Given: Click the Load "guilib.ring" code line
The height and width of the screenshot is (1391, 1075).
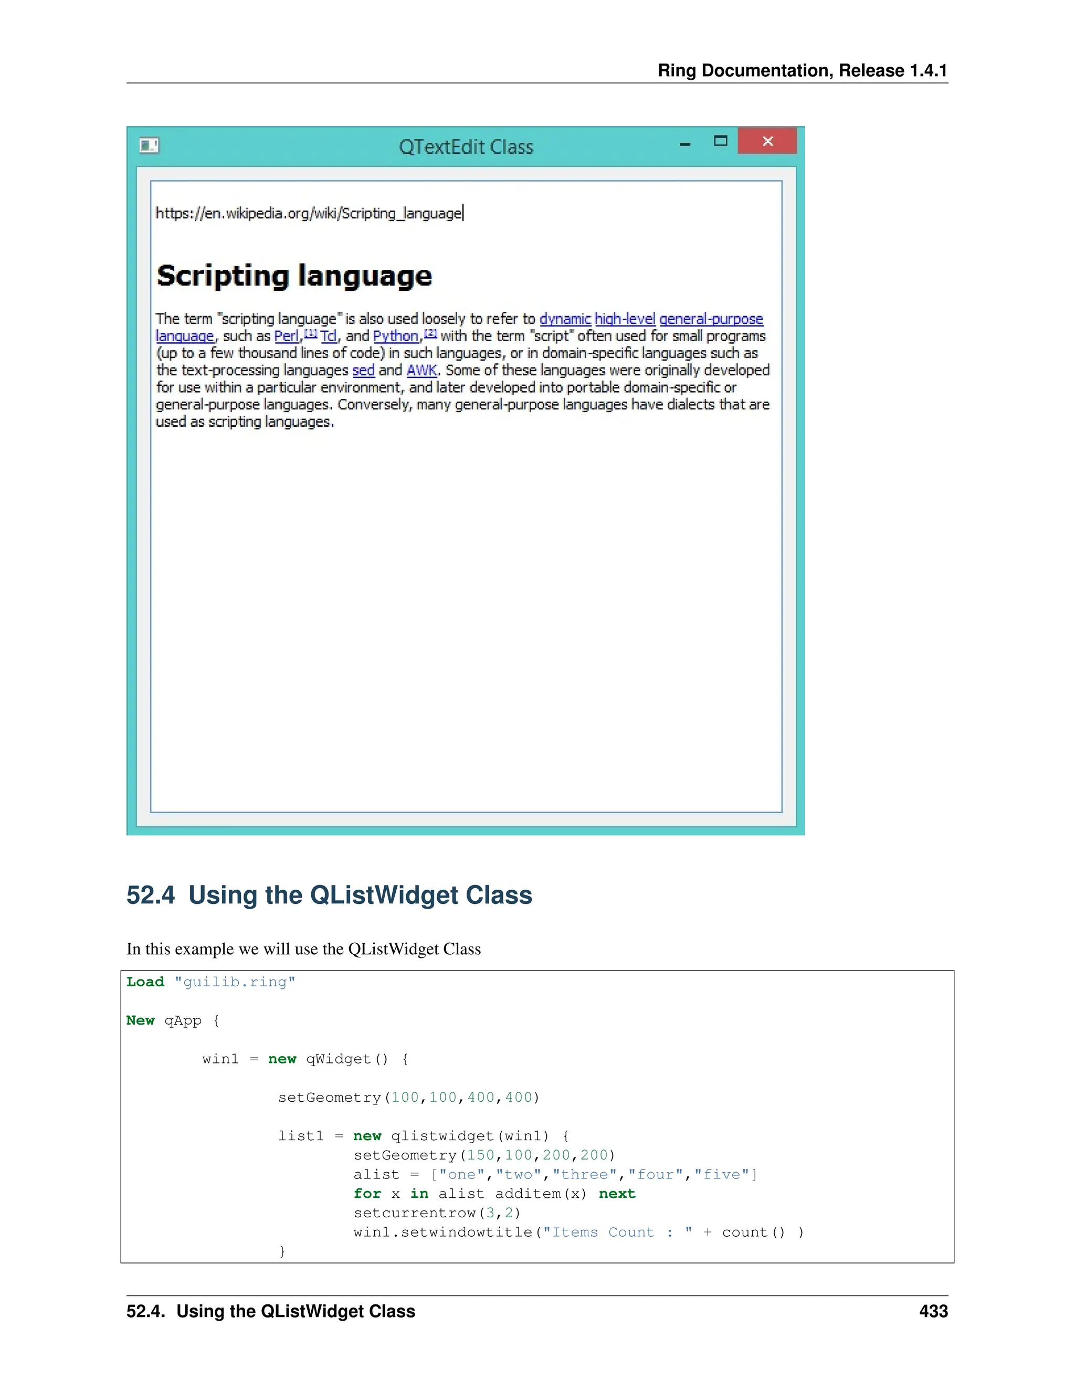Looking at the screenshot, I should click(211, 982).
